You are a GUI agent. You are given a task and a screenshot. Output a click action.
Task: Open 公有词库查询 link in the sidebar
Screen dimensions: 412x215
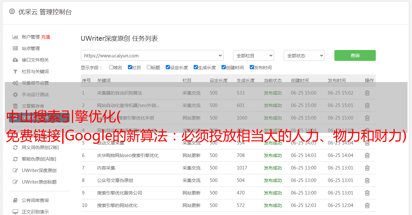click(x=35, y=200)
